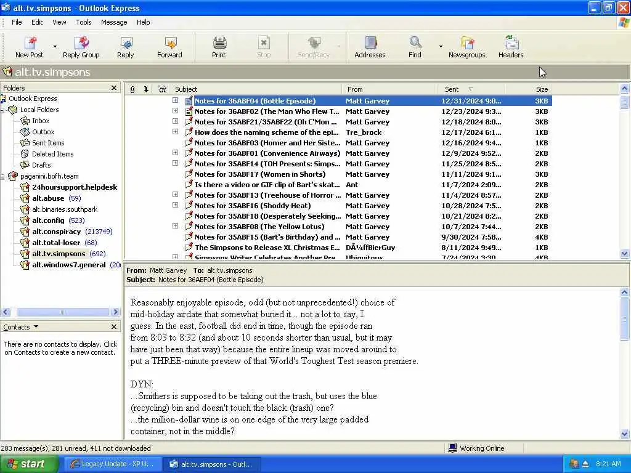Screen dimensions: 631x473
Task: Expand the 36ABF01 Convenience Airways thread
Action: (175, 153)
